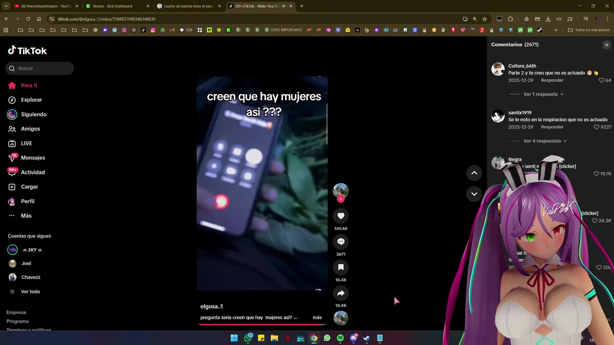This screenshot has width=614, height=345.
Task: Click the TikTok logo
Action: [27, 50]
